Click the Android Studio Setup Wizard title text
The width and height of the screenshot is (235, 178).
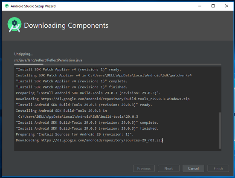[x=33, y=6]
